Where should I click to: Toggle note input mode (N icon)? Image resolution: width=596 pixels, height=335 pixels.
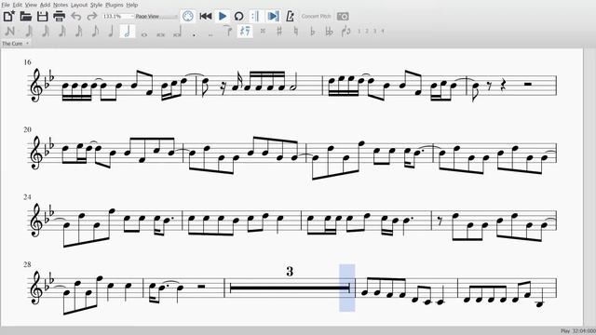[x=10, y=31]
